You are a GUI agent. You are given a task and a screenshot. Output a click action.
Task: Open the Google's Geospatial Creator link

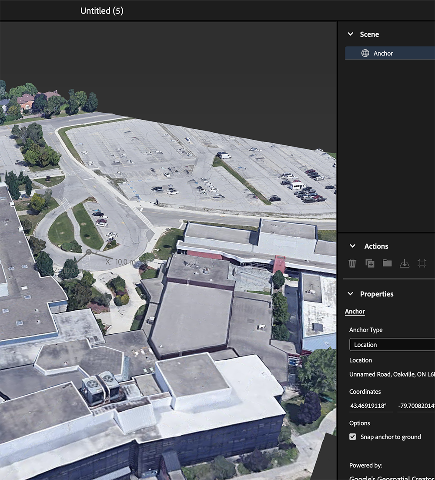coord(391,477)
